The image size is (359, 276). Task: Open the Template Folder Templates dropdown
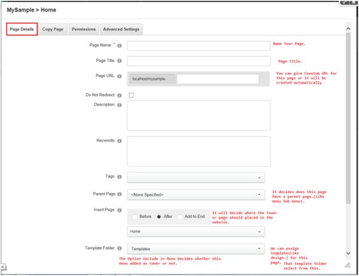point(196,249)
